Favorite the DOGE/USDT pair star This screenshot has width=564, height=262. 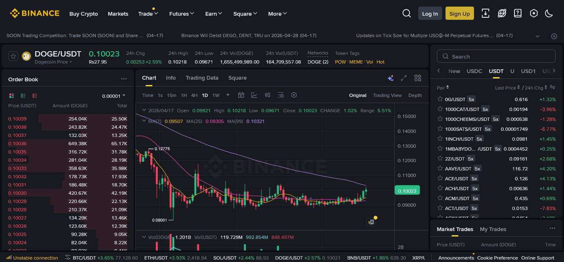click(x=13, y=57)
